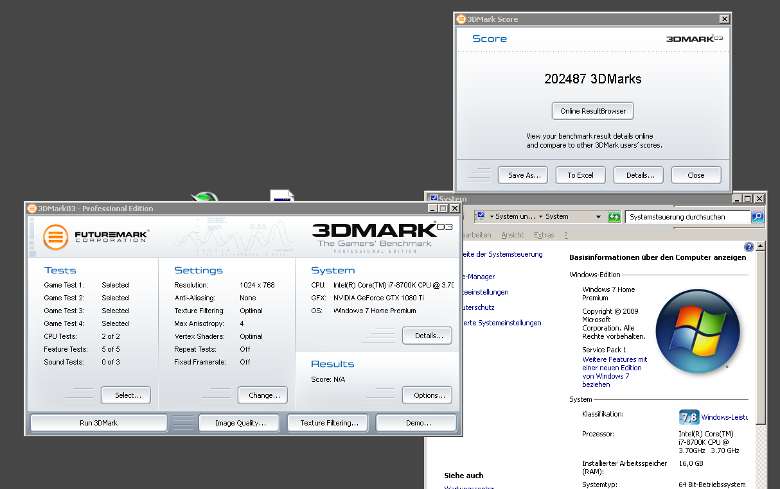Viewport: 780px width, 489px height.
Task: Click the orange Futuremark logo icon
Action: coord(55,237)
